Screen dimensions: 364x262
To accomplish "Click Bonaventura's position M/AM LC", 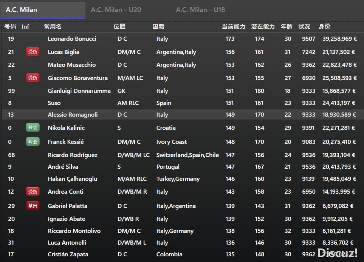I will point(130,78).
